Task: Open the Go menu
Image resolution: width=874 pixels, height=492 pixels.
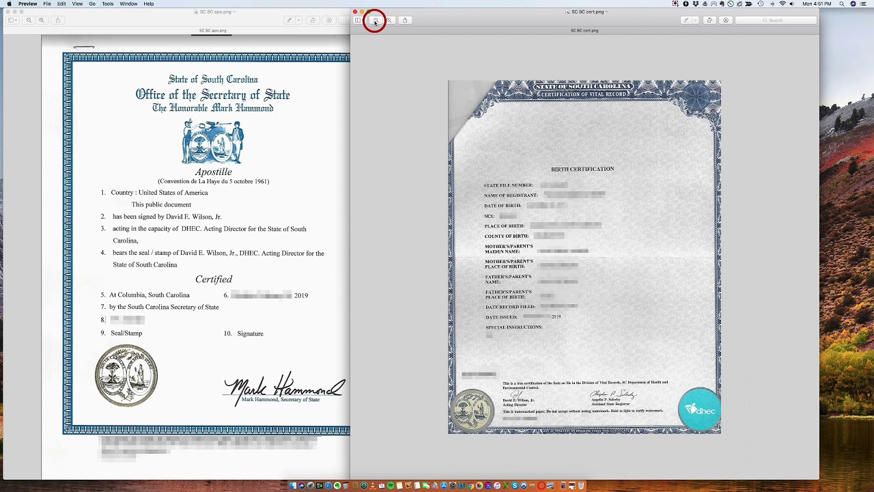Action: coord(92,4)
